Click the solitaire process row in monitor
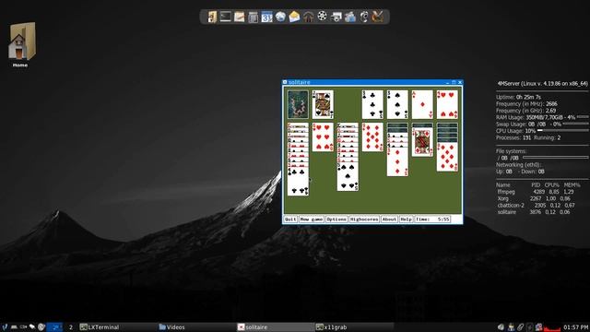Viewport: 590px width, 332px height. coord(534,212)
